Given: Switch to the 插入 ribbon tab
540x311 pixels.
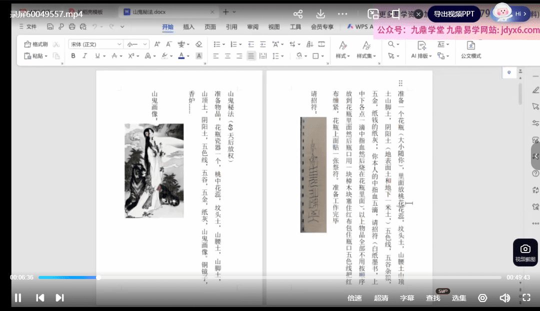Looking at the screenshot, I should pyautogui.click(x=189, y=27).
